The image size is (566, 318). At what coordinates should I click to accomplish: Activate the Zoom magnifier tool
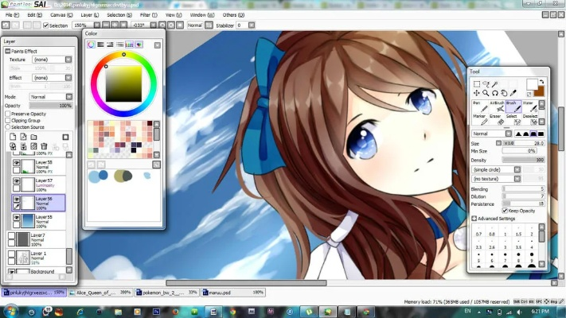point(485,93)
